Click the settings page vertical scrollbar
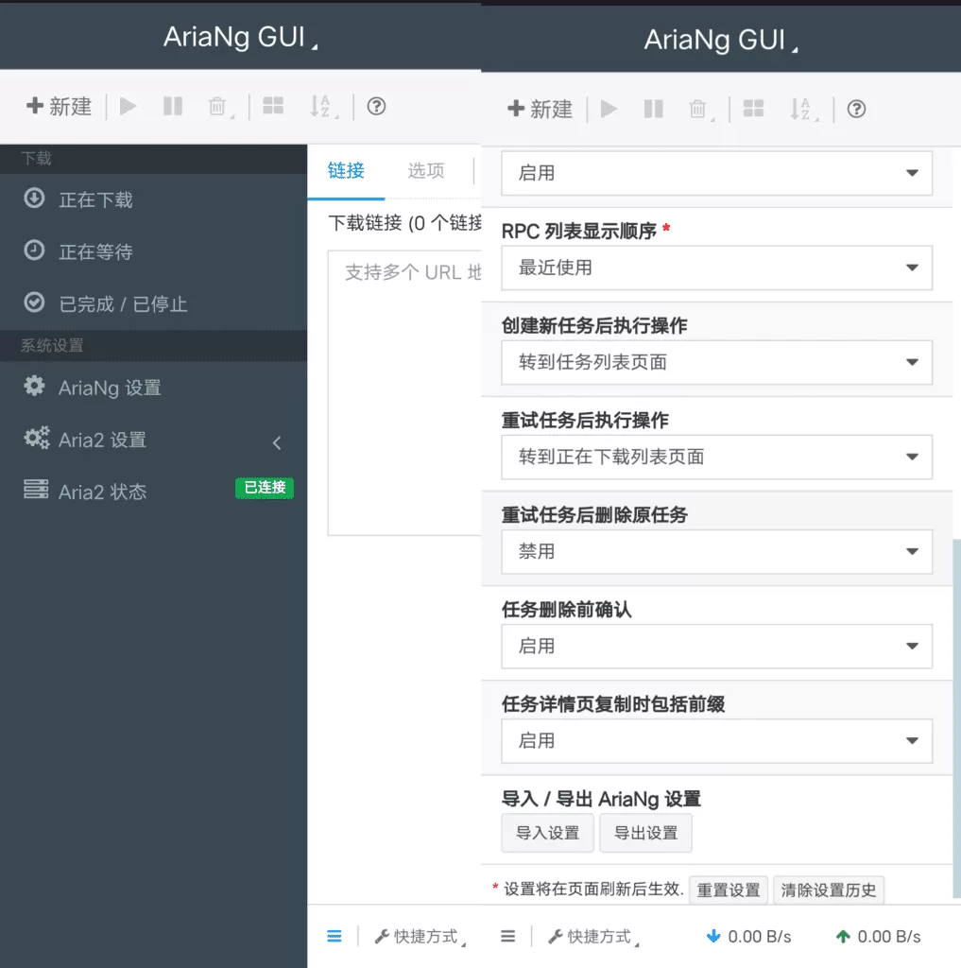The width and height of the screenshot is (961, 968). 956,719
